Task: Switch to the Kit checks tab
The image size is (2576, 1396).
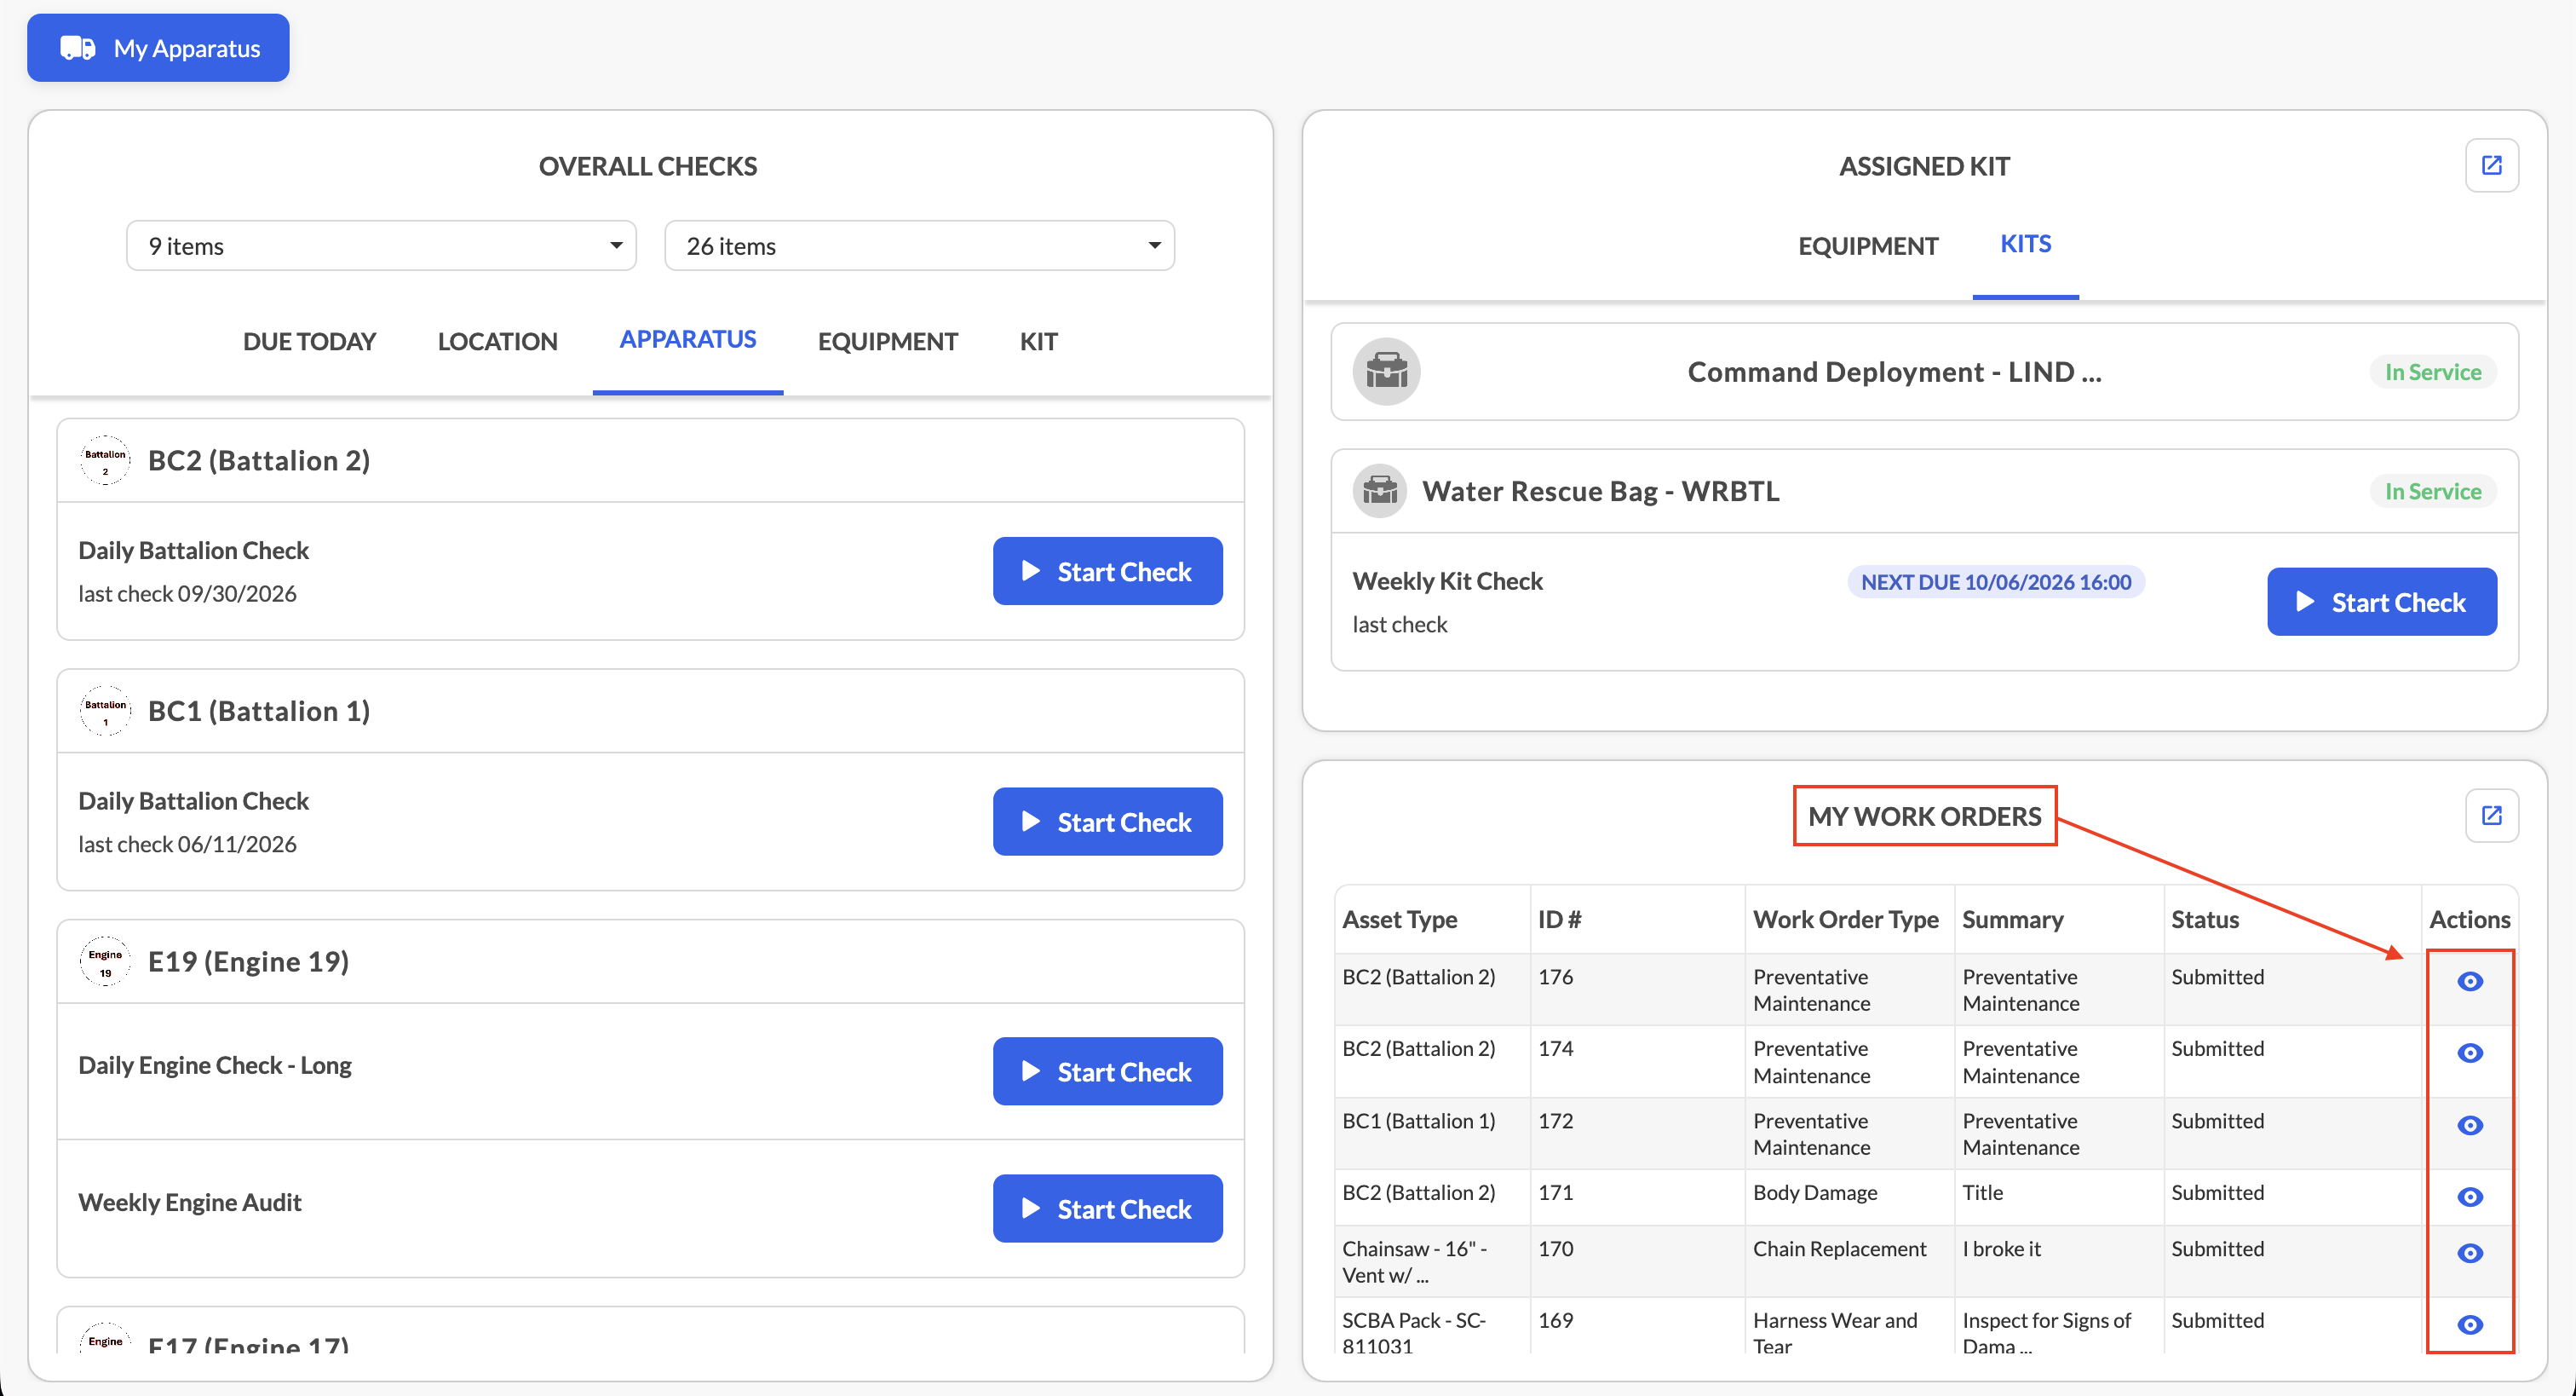Action: pos(1038,341)
